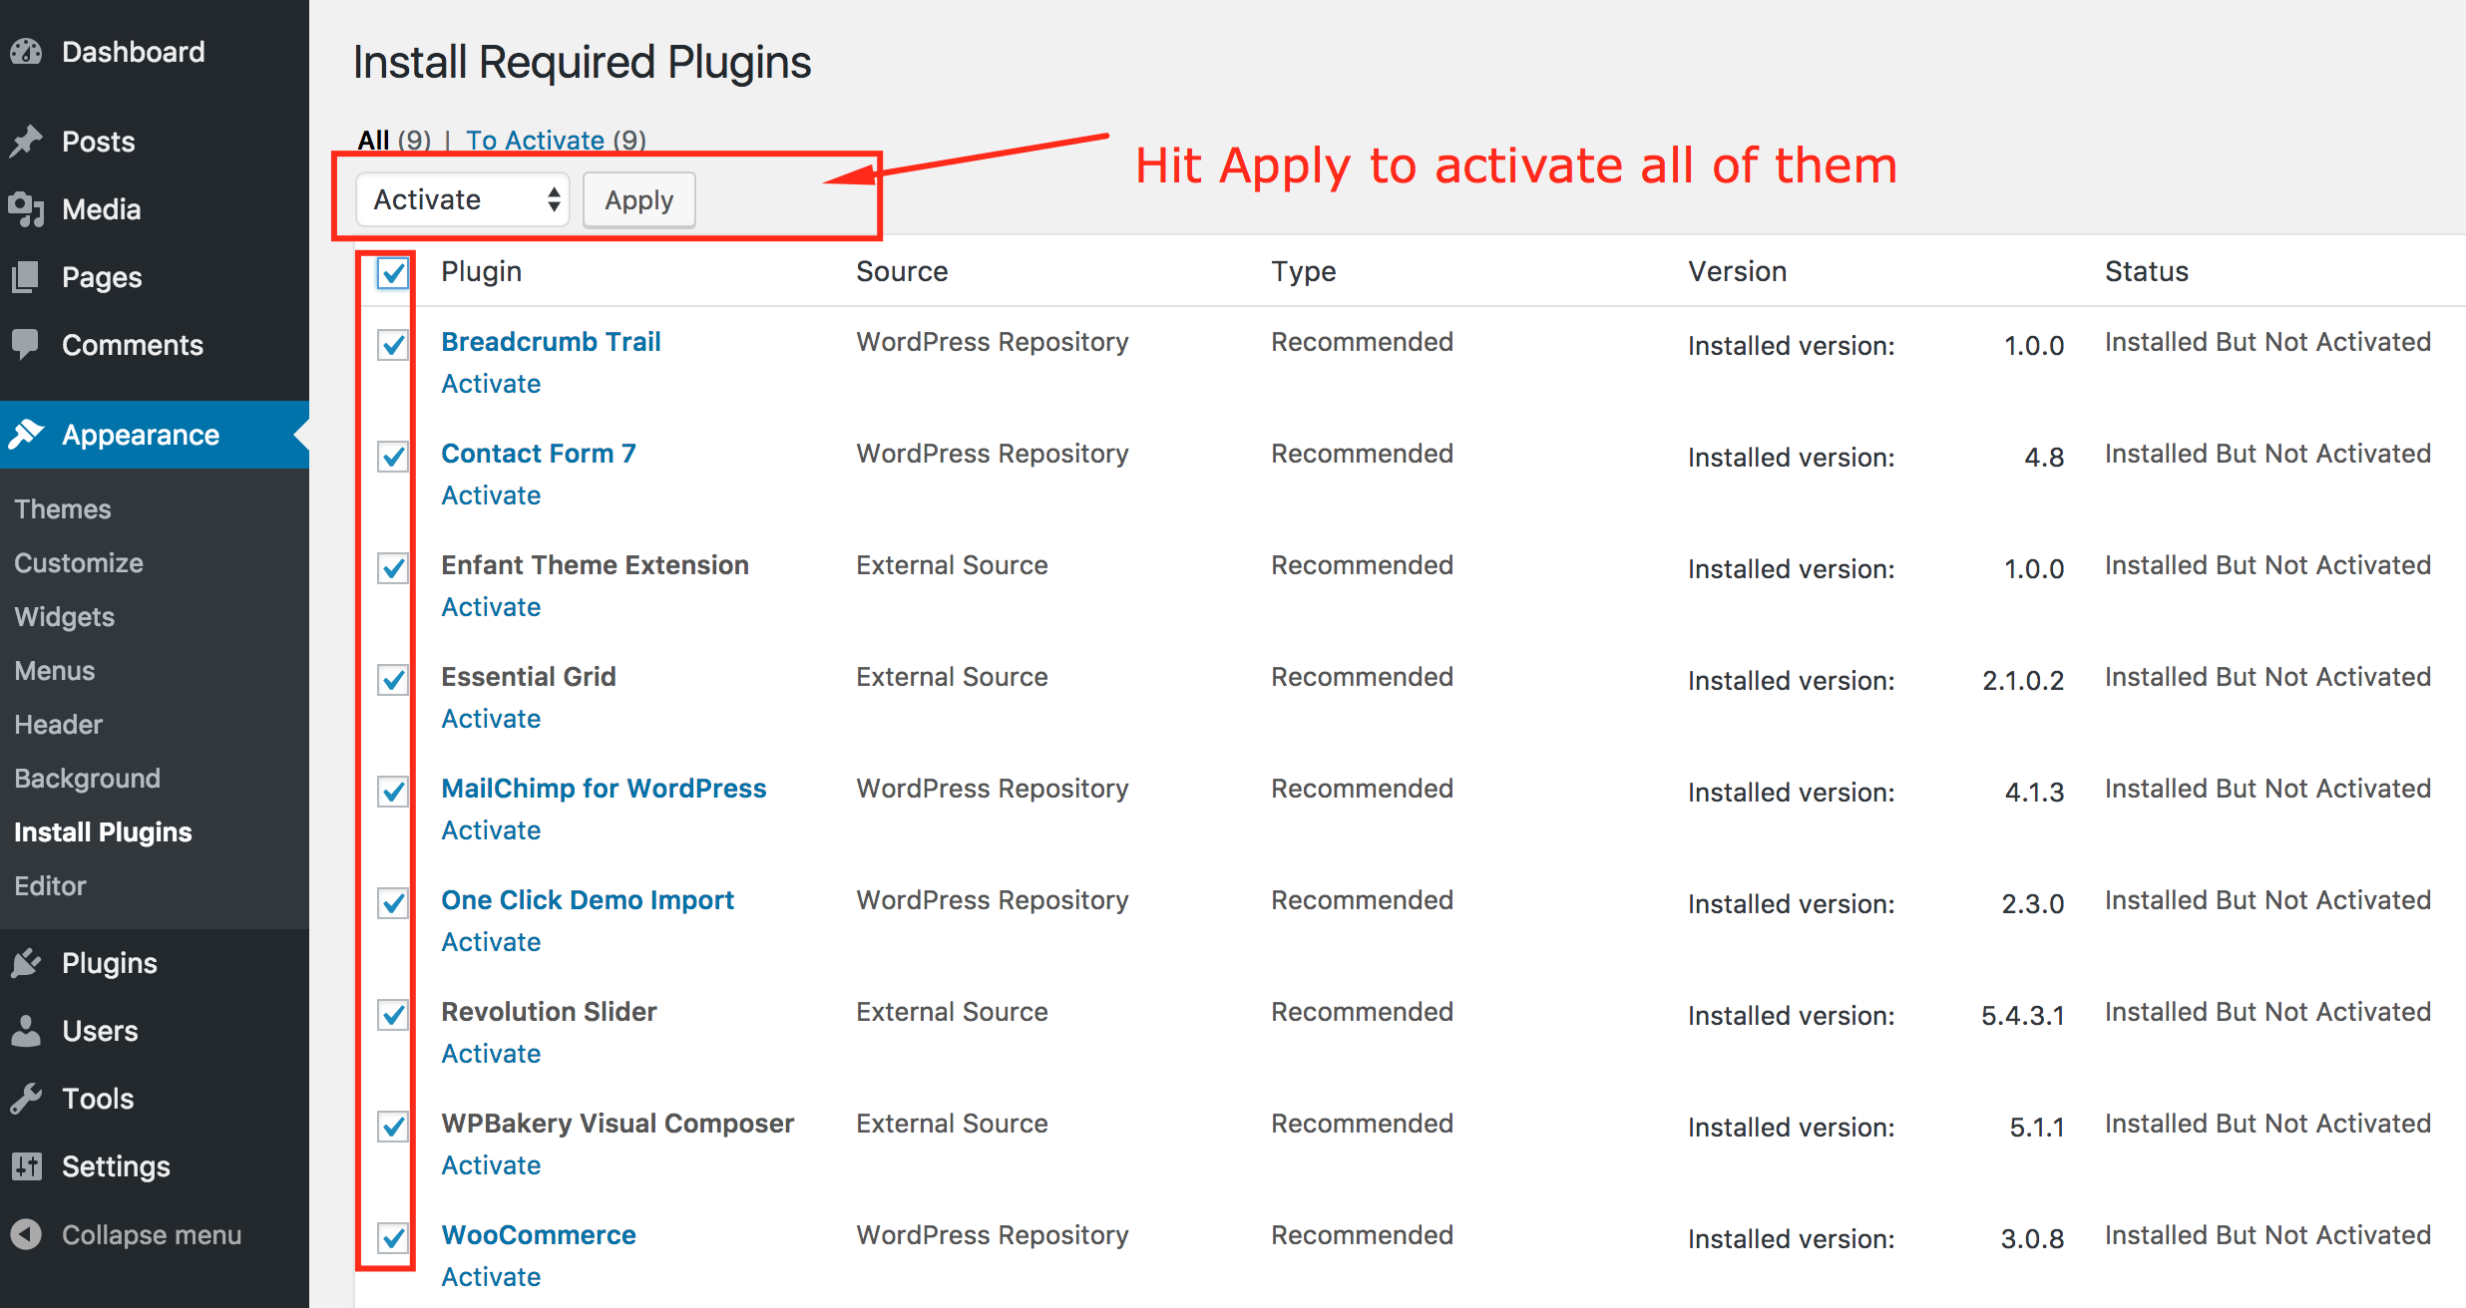The image size is (2466, 1308).
Task: Activate the Revolution Slider plugin
Action: [492, 1054]
